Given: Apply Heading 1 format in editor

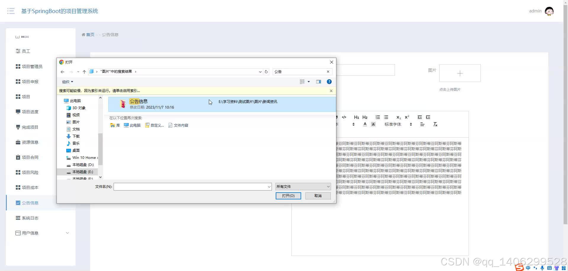Looking at the screenshot, I should (356, 117).
